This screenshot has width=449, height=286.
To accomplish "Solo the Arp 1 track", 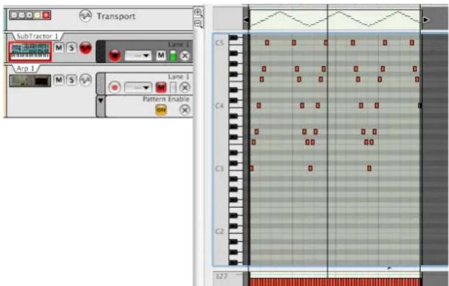I will pyautogui.click(x=71, y=80).
